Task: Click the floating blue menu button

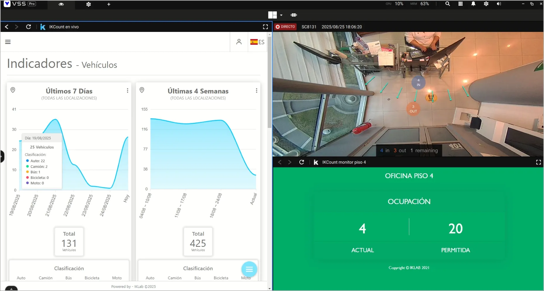Action: pos(249,269)
